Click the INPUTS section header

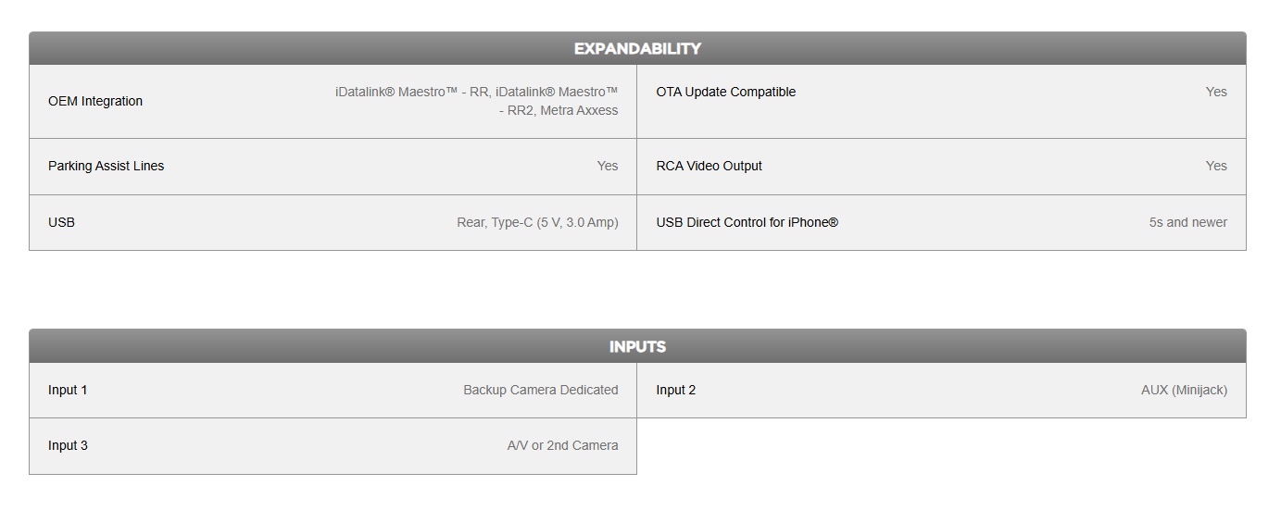coord(637,346)
